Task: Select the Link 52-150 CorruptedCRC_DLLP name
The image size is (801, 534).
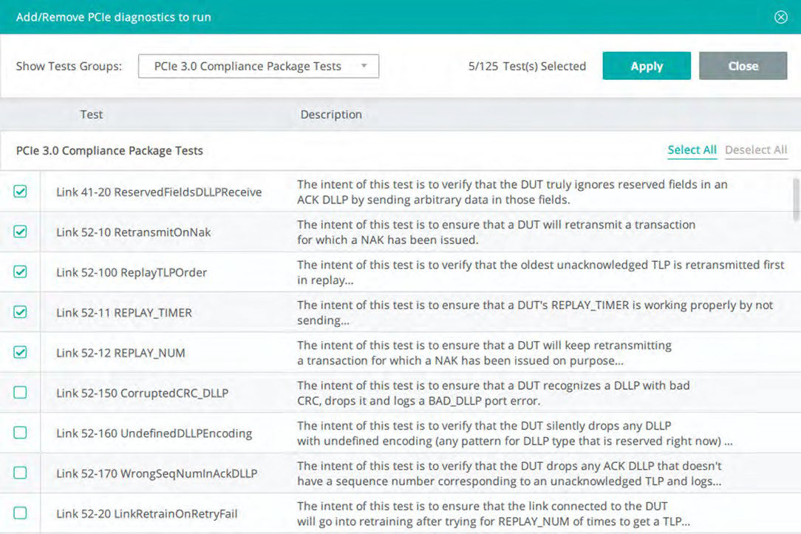Action: pyautogui.click(x=142, y=393)
